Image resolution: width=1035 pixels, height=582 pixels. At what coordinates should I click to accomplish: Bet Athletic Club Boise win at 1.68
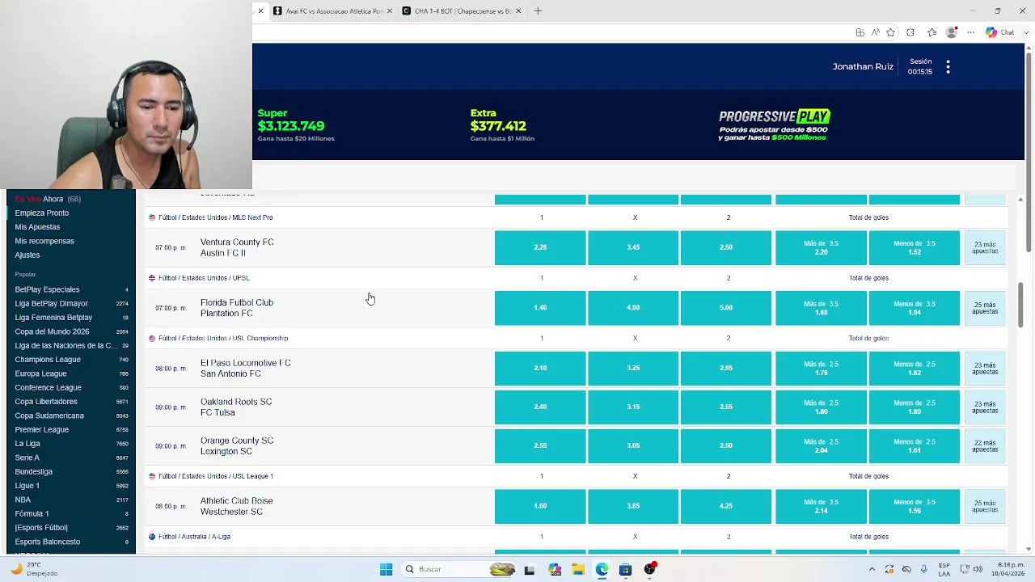540,506
